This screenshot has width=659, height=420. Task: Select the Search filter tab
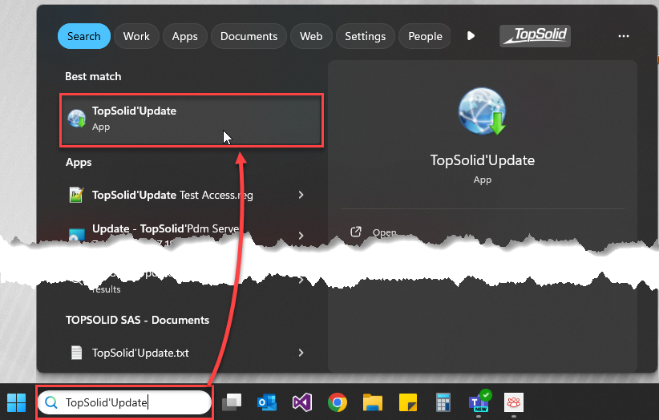[x=84, y=36]
